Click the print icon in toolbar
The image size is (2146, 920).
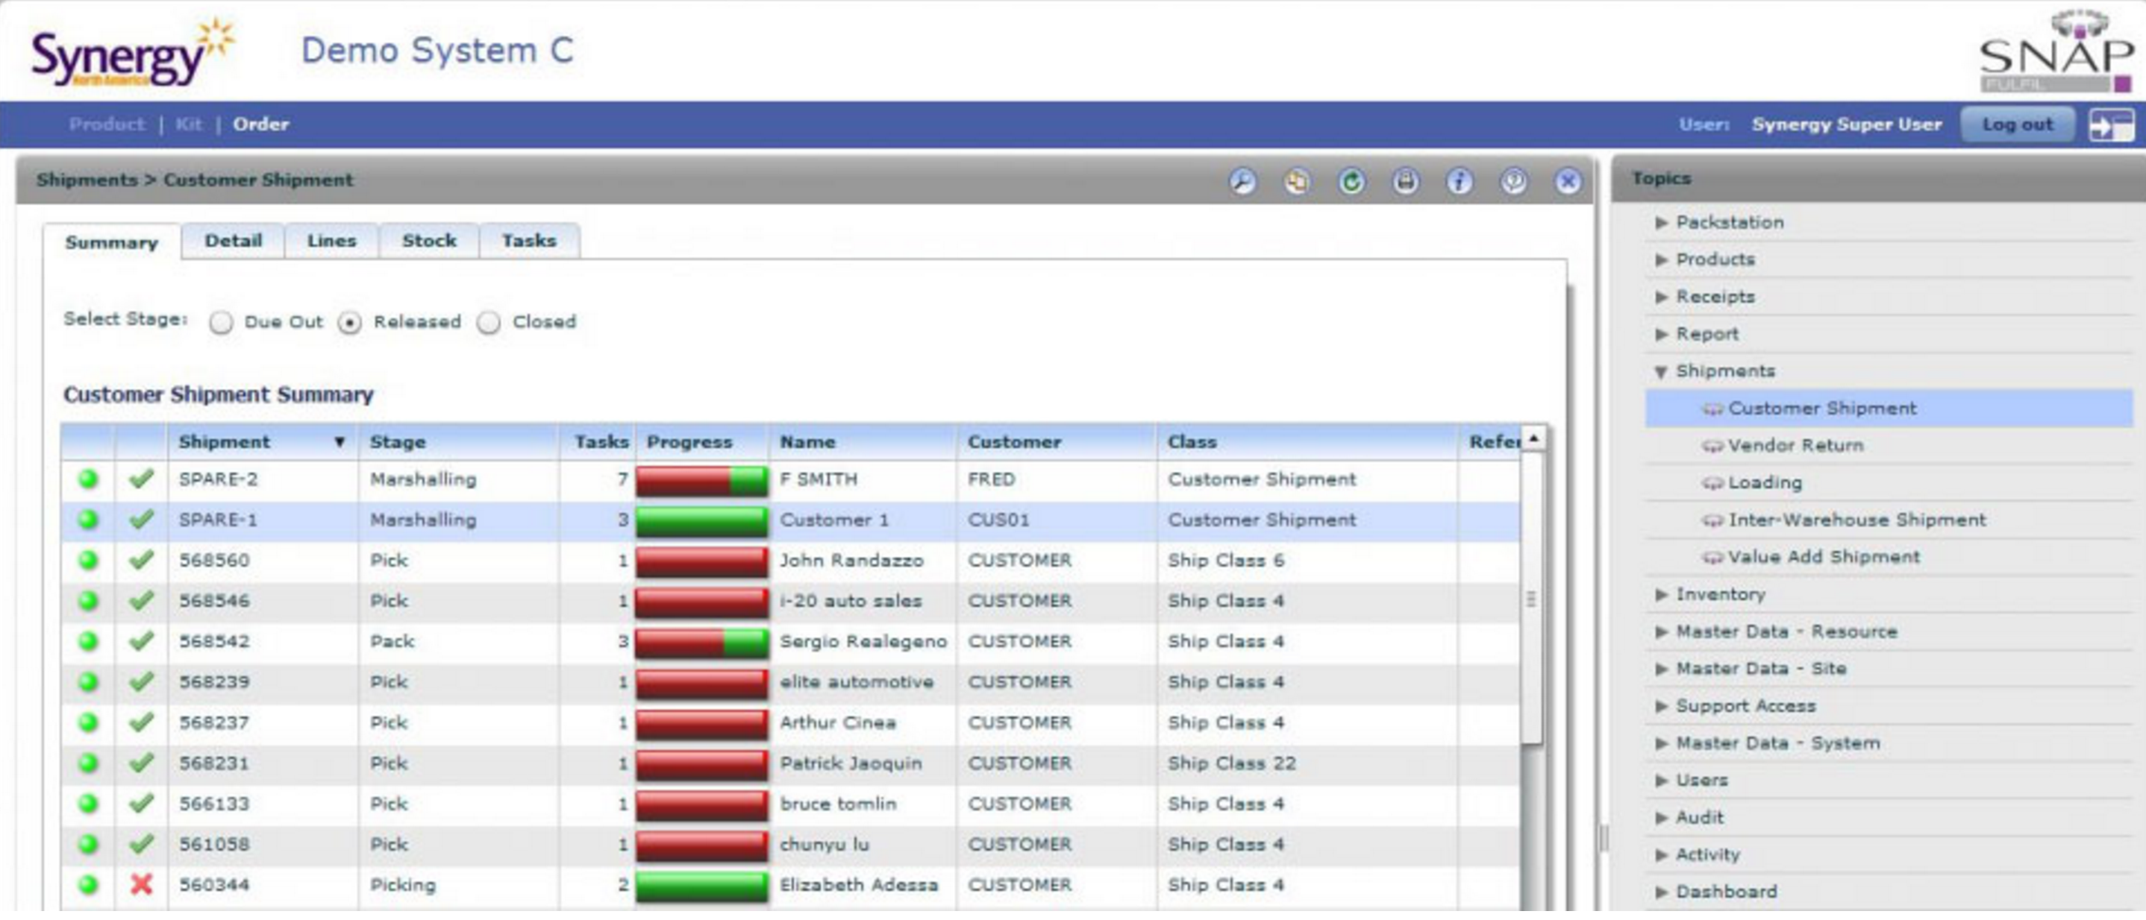click(x=1405, y=180)
